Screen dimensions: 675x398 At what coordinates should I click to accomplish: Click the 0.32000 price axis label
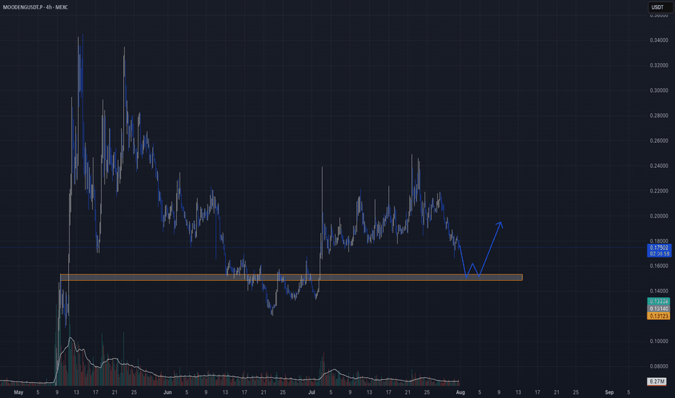pyautogui.click(x=659, y=65)
